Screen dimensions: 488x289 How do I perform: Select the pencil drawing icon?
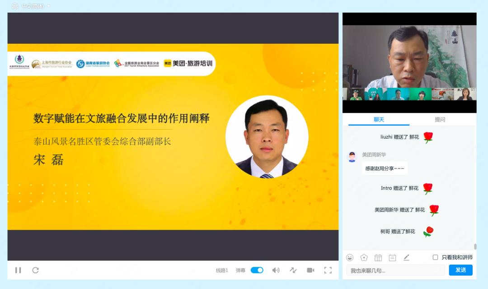(406, 257)
